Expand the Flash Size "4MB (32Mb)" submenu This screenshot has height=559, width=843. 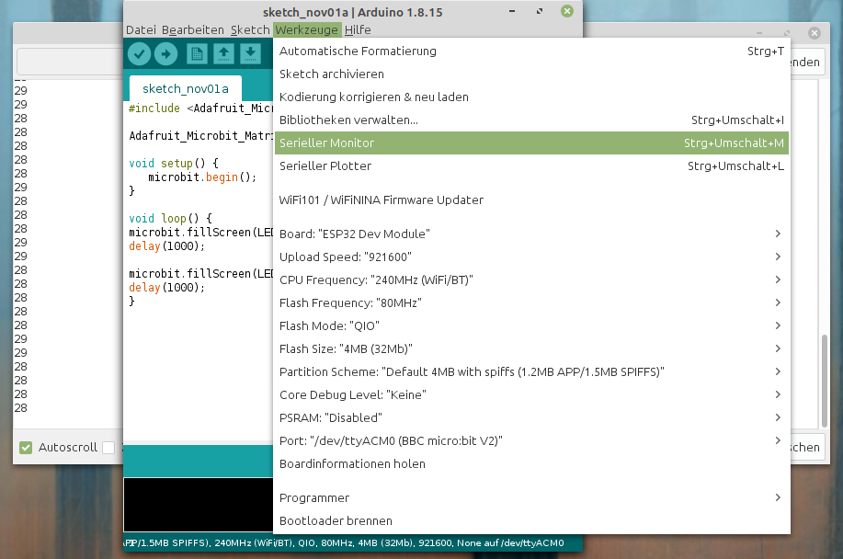[530, 349]
